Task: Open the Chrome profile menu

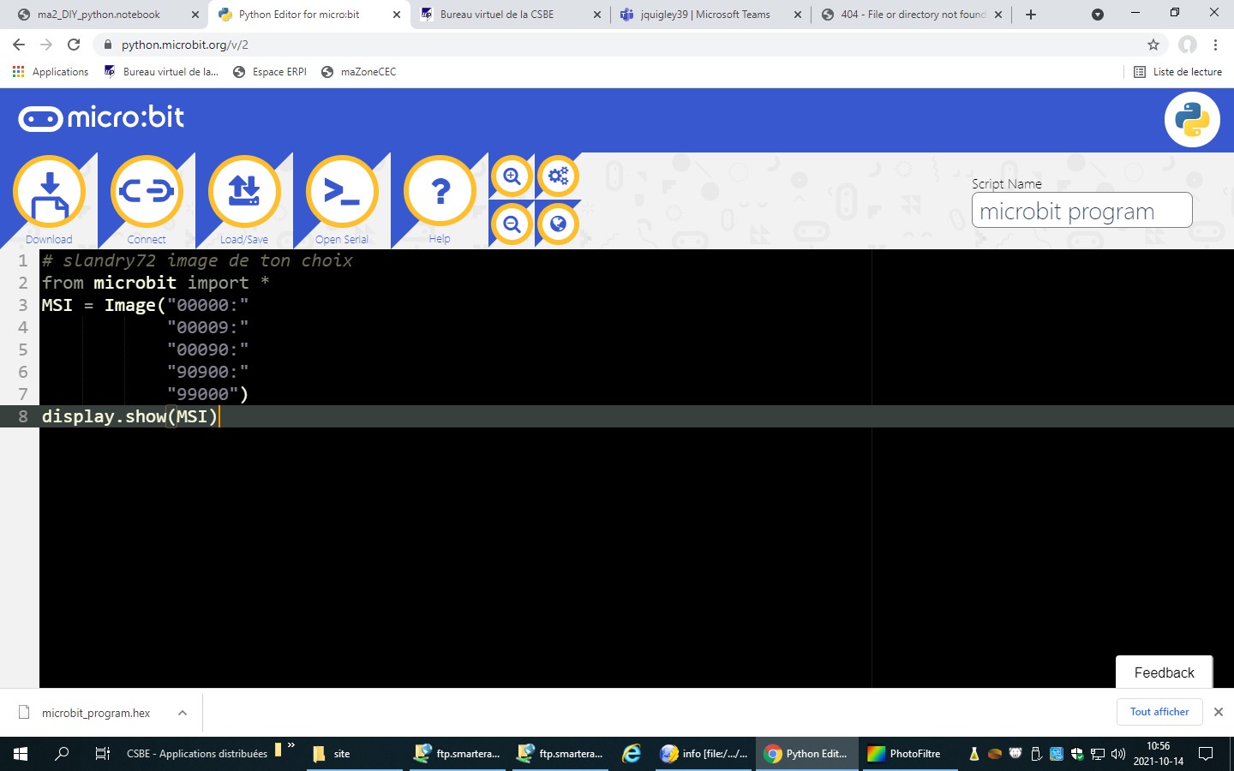Action: coord(1187,45)
